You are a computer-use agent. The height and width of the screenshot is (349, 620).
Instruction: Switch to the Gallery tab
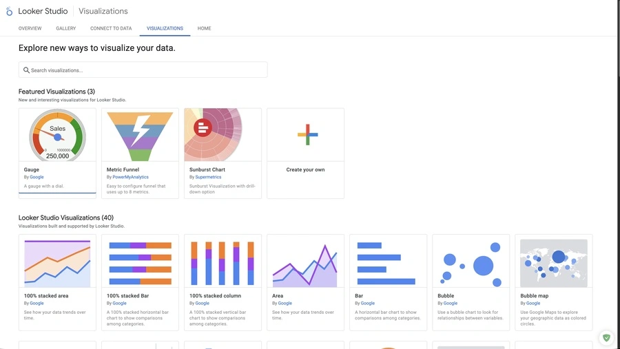(x=66, y=28)
